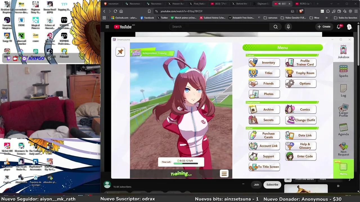Switch to the Pirat_Nation browser tab
The height and width of the screenshot is (202, 360).
click(197, 4)
